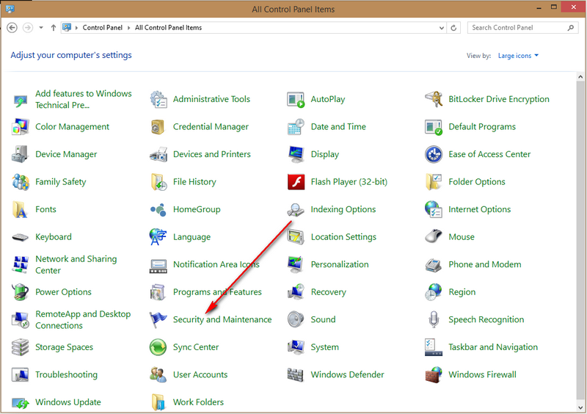This screenshot has width=587, height=414.
Task: Open the Power Options icon
Action: coord(21,292)
